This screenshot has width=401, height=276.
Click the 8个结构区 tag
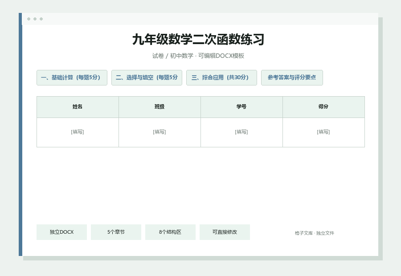(x=170, y=232)
